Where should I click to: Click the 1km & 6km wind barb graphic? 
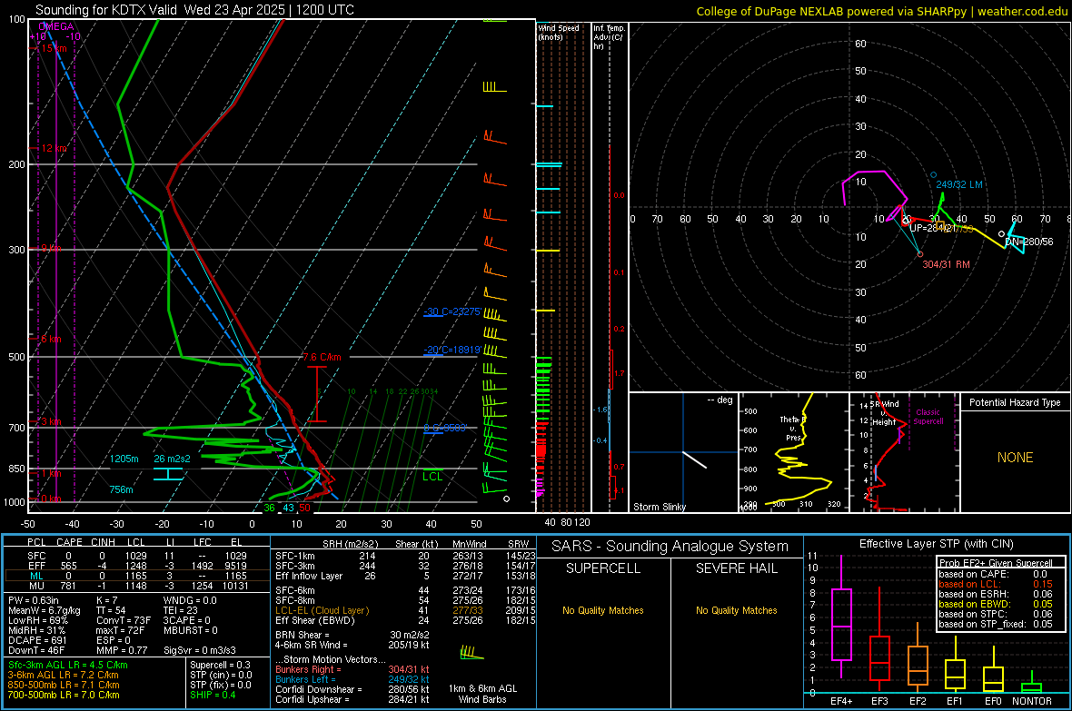tap(471, 654)
